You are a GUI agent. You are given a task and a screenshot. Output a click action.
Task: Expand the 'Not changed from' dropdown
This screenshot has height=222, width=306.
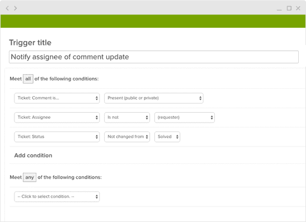click(x=127, y=137)
